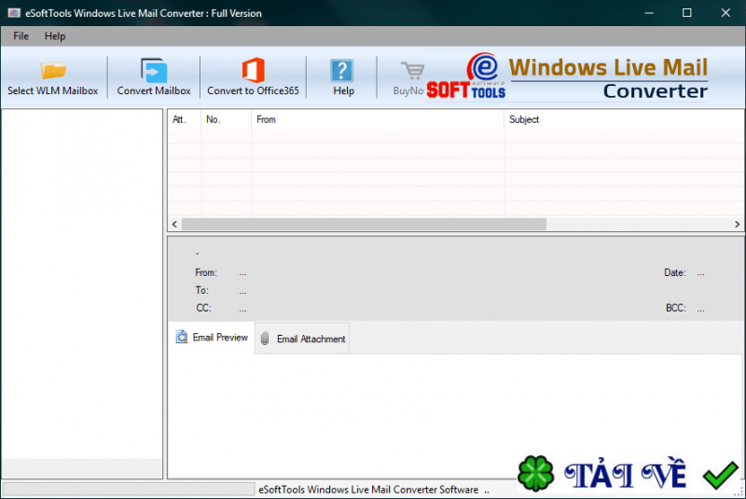Minimize the converter window

[649, 13]
